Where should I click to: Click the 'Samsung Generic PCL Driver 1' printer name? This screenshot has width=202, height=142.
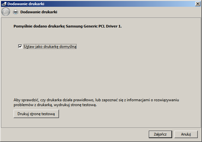[93, 26]
